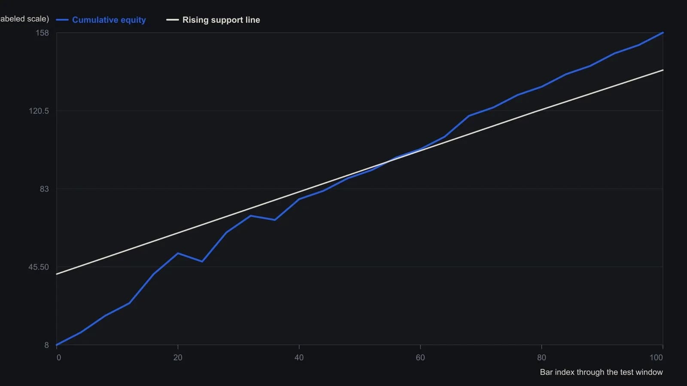Click the equity curve's dip near bar 24

coord(202,262)
